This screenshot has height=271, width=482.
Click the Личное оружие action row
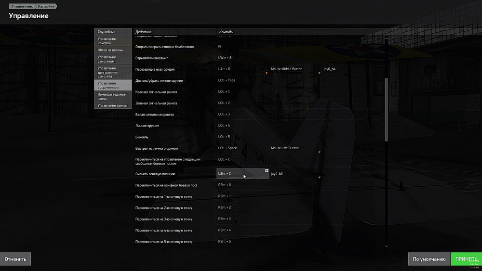point(147,126)
